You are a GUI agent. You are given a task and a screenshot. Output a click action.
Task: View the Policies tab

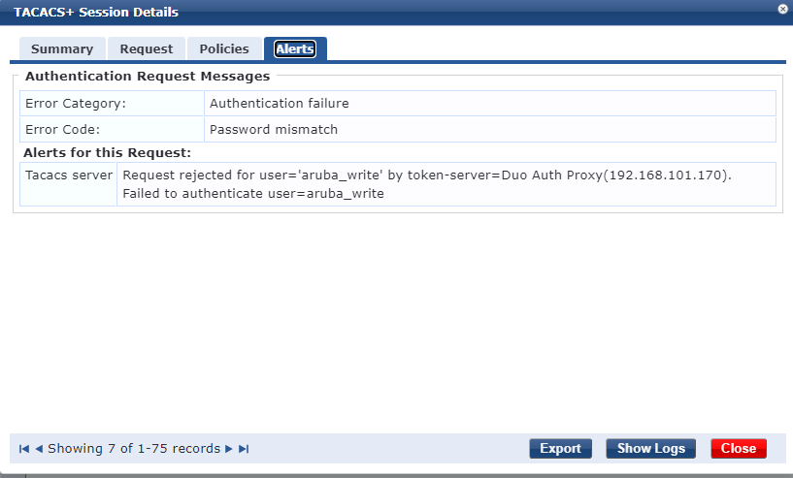point(224,48)
